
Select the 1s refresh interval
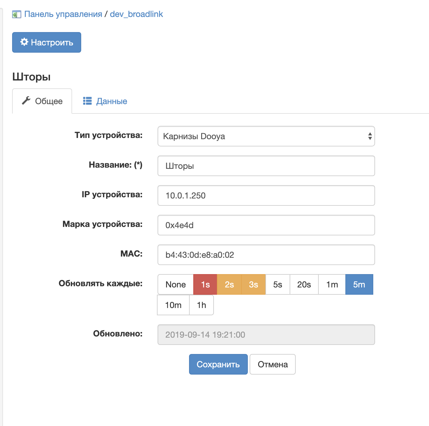click(205, 284)
